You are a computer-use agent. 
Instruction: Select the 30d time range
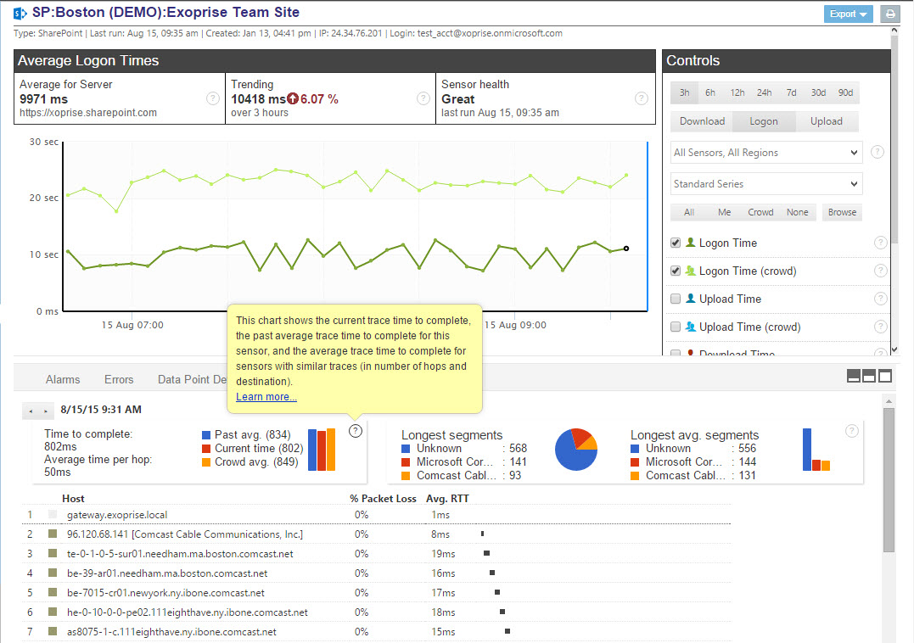[818, 92]
